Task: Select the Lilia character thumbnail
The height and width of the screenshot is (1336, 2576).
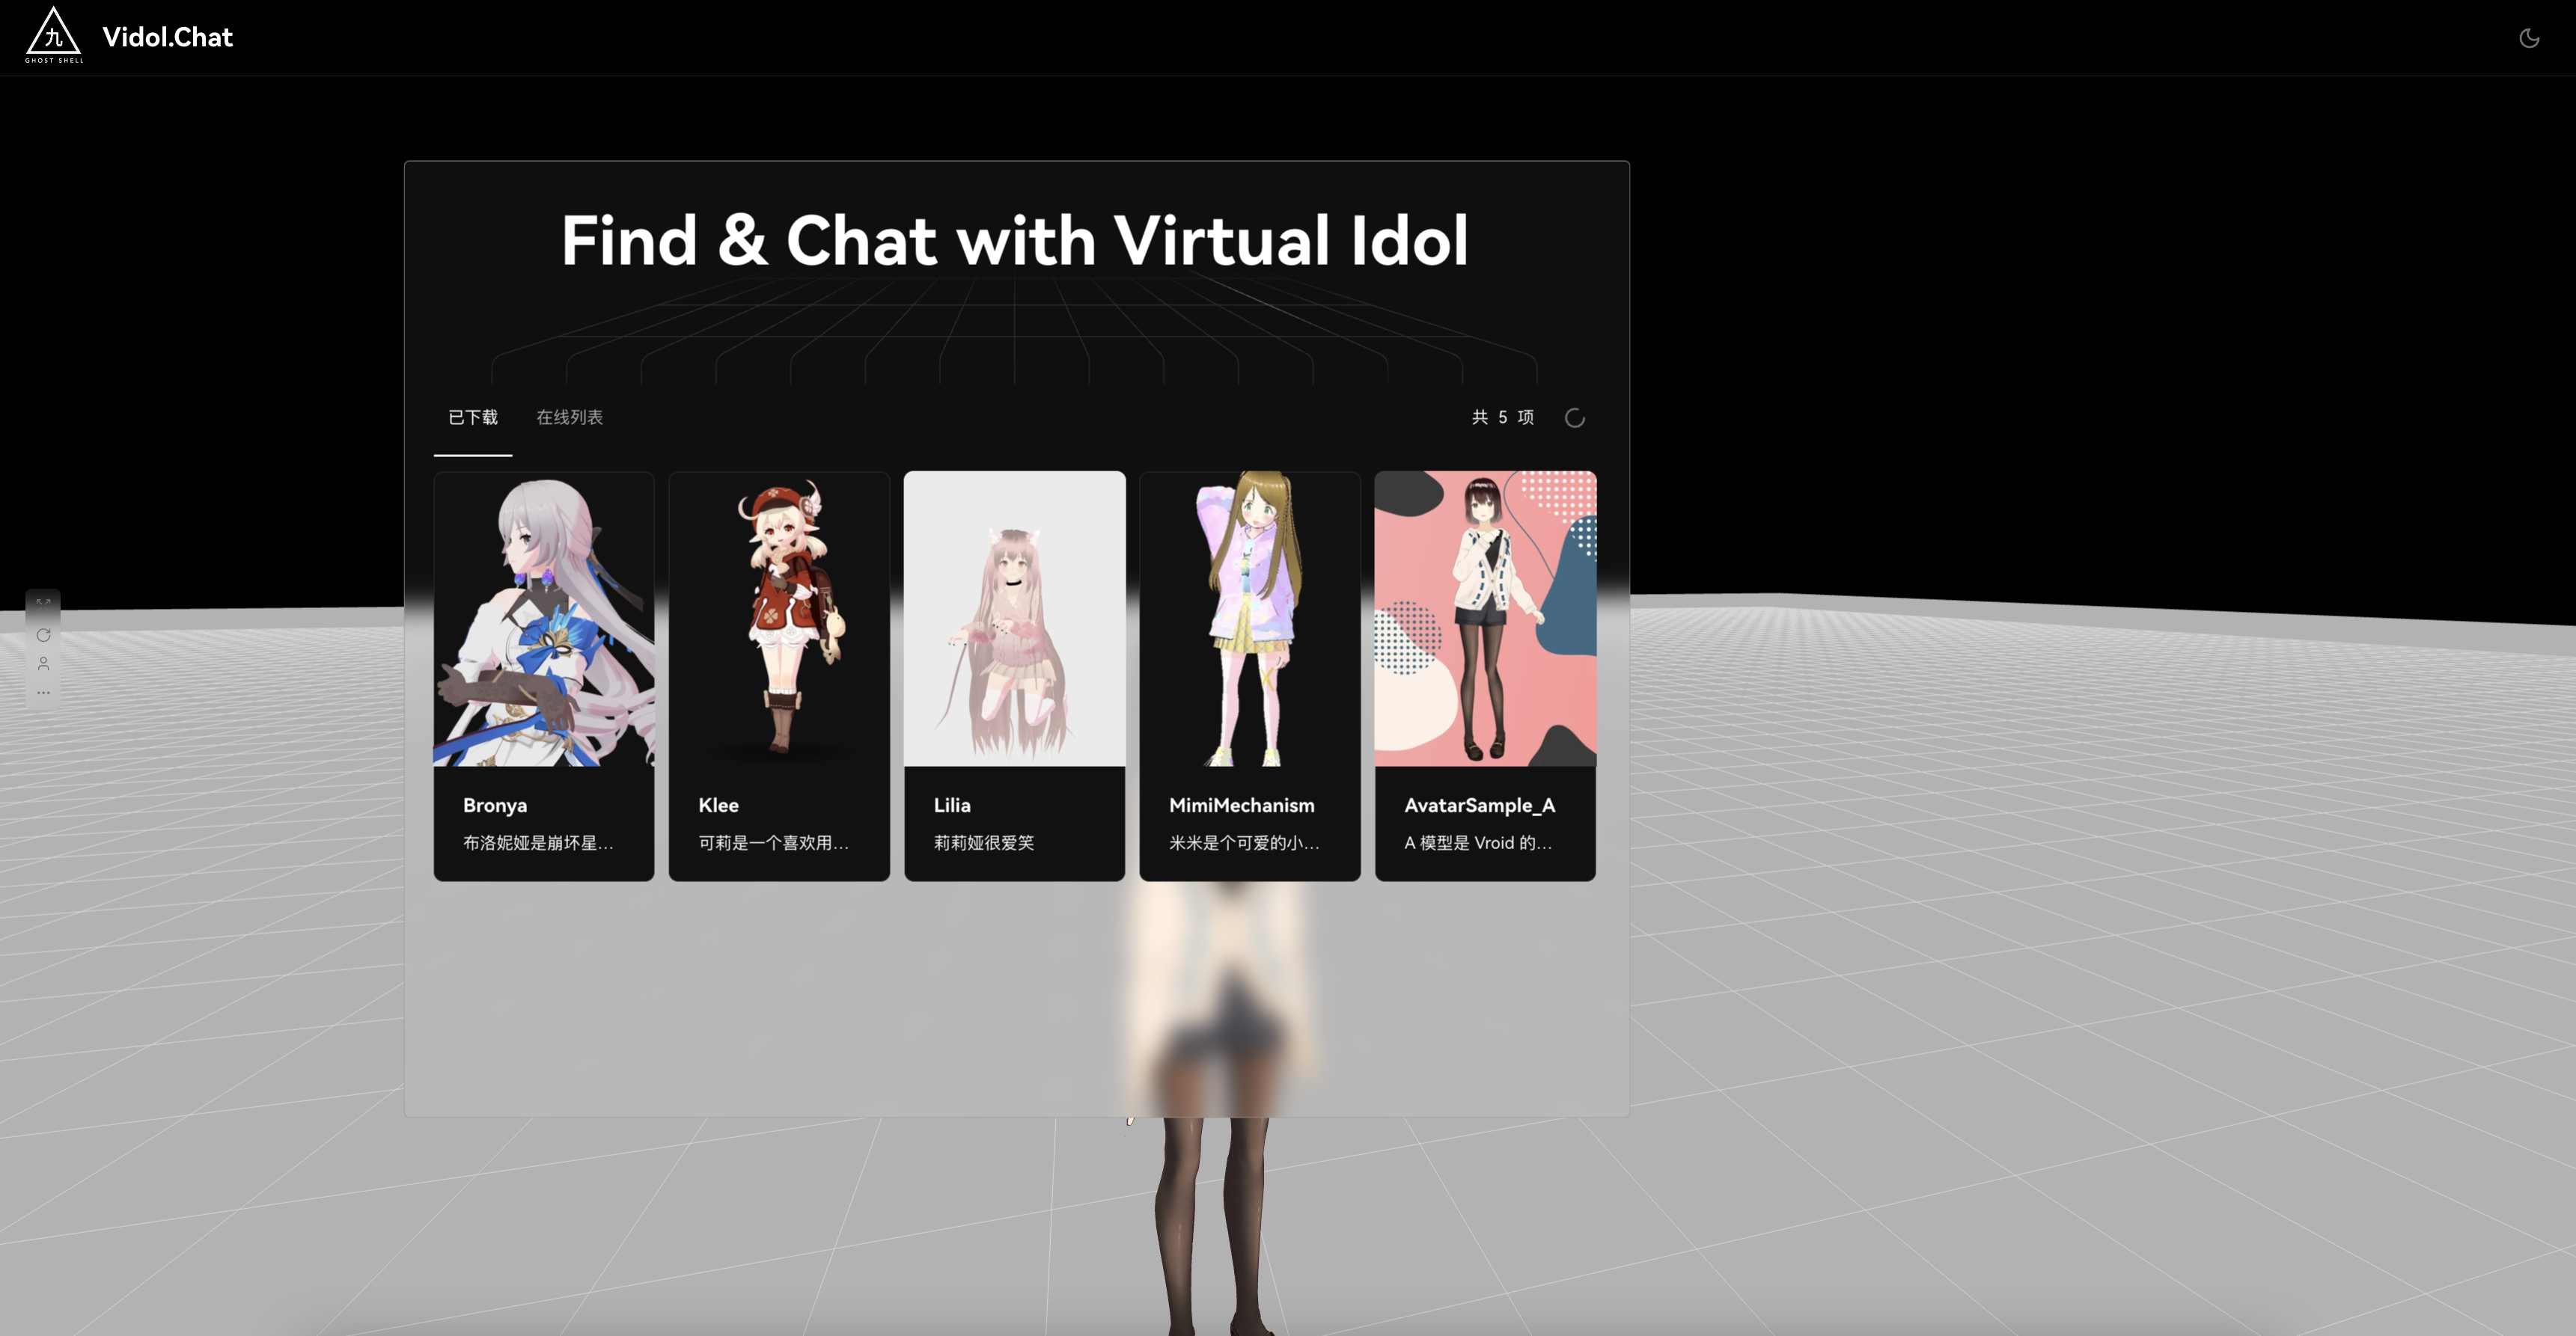Action: [x=1015, y=619]
